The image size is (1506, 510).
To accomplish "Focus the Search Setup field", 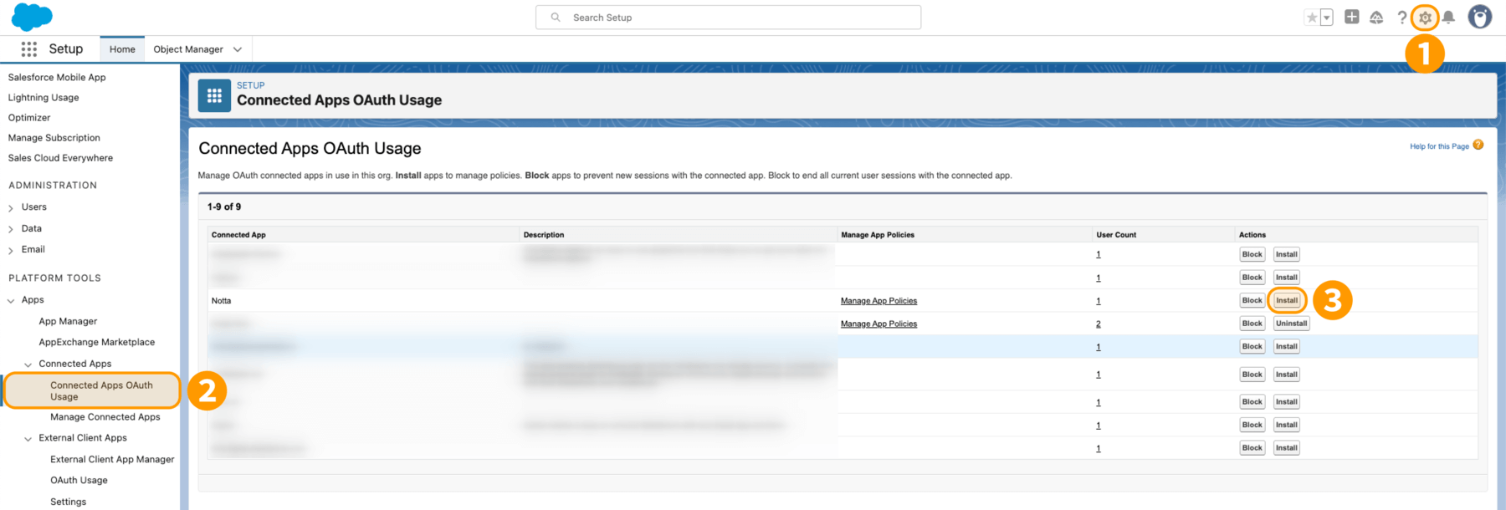I will pyautogui.click(x=728, y=18).
